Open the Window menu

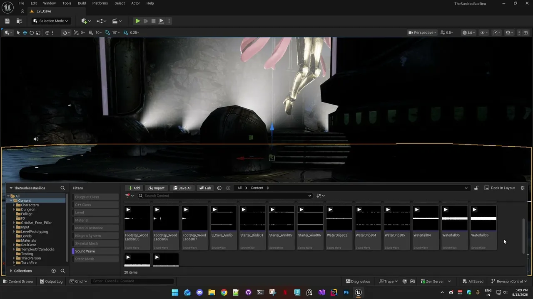50,3
